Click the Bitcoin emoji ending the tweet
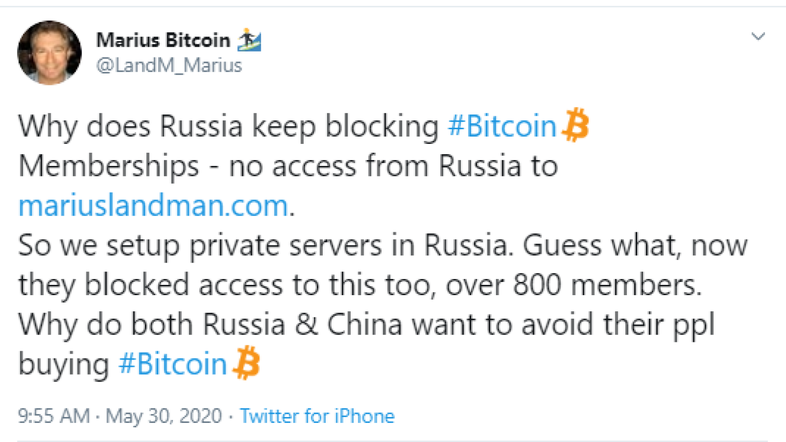The height and width of the screenshot is (442, 786). click(x=246, y=363)
